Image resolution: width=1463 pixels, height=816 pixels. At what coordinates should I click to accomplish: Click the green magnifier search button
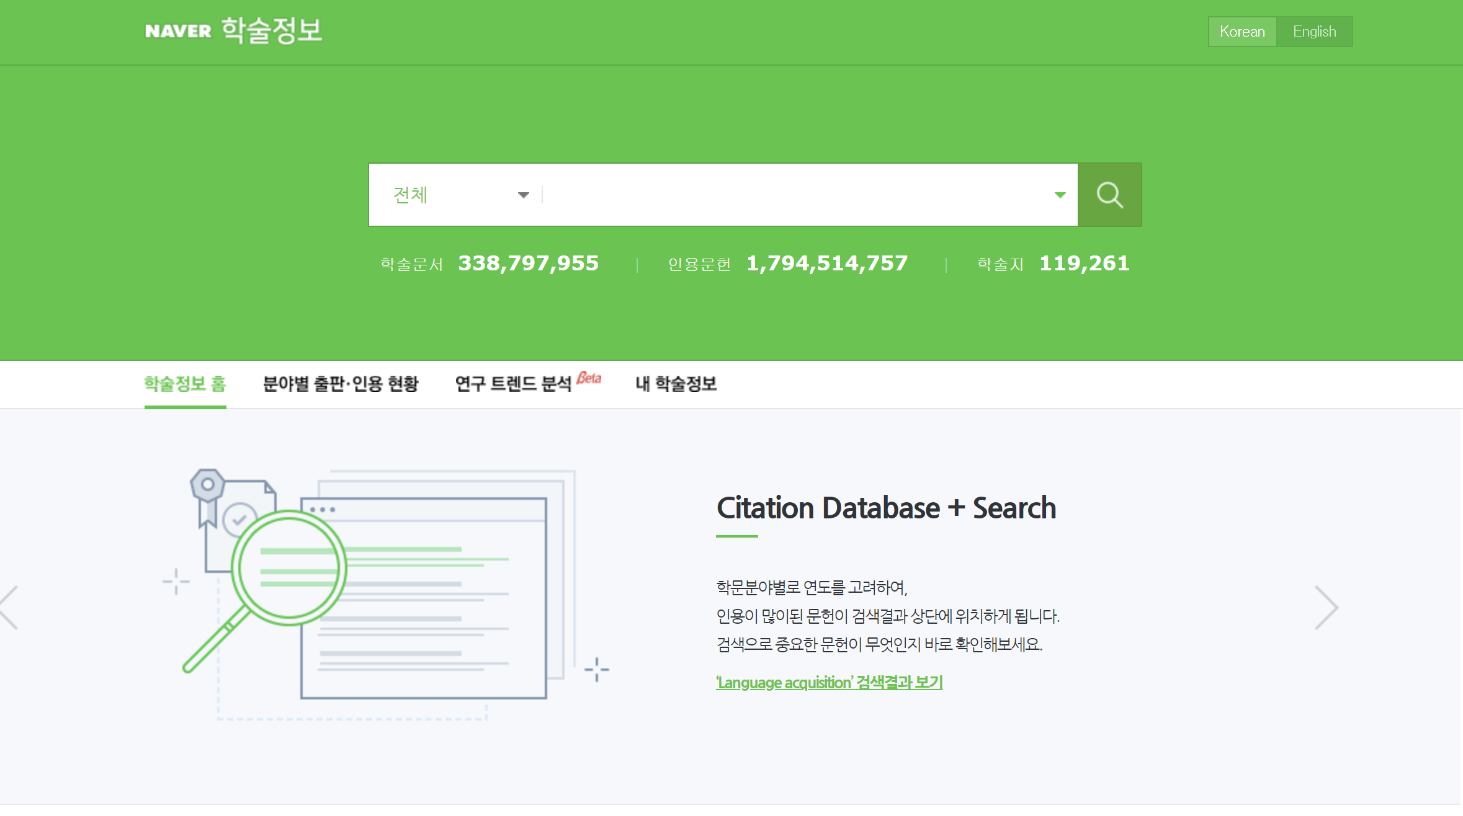click(x=1109, y=195)
